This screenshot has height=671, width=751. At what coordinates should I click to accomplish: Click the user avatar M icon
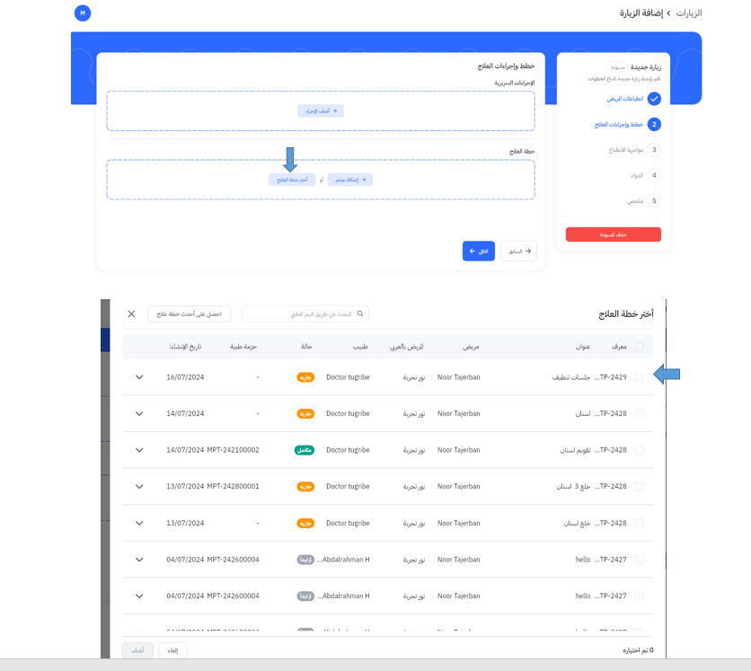83,13
